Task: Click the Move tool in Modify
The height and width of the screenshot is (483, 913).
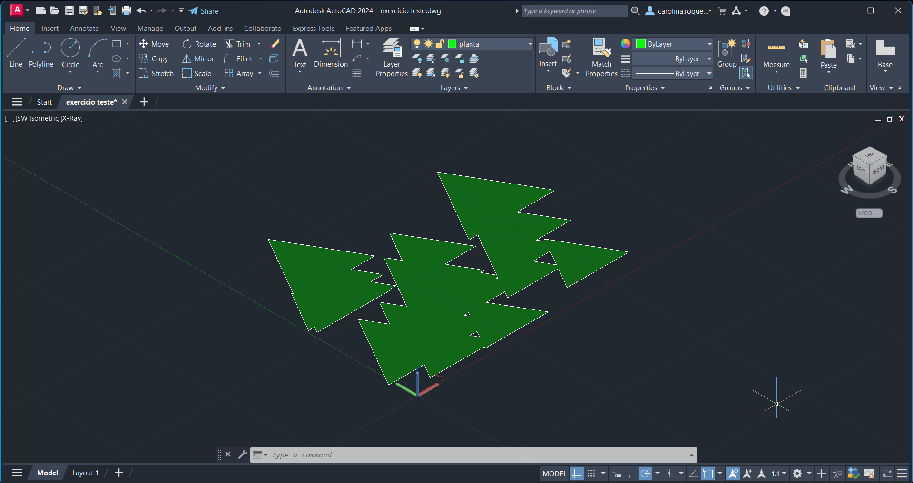Action: (x=154, y=44)
